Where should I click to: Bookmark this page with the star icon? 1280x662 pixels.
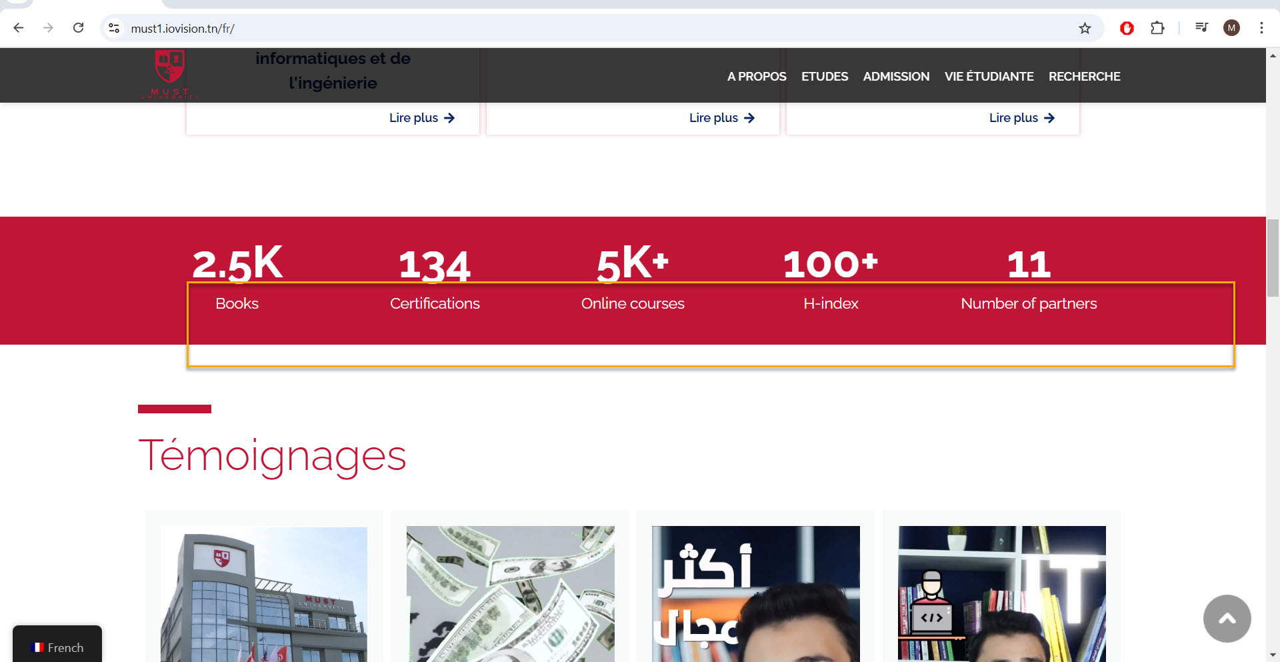1085,28
